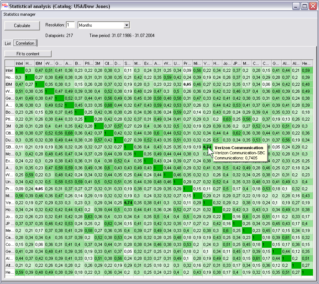Viewport: 319px width, 284px height.
Task: Click the application icon in title bar
Action: (4, 6)
